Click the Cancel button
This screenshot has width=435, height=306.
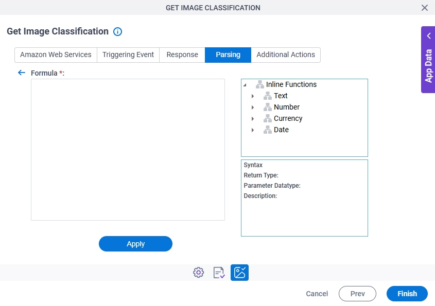click(x=317, y=294)
